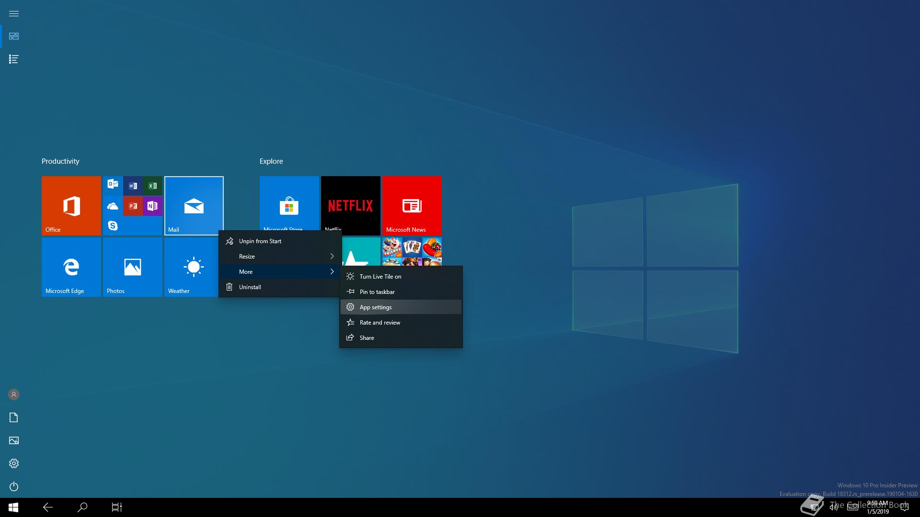Screen dimensions: 920x517
Task: Open Pictures from the Start sidebar
Action: [x=14, y=440]
